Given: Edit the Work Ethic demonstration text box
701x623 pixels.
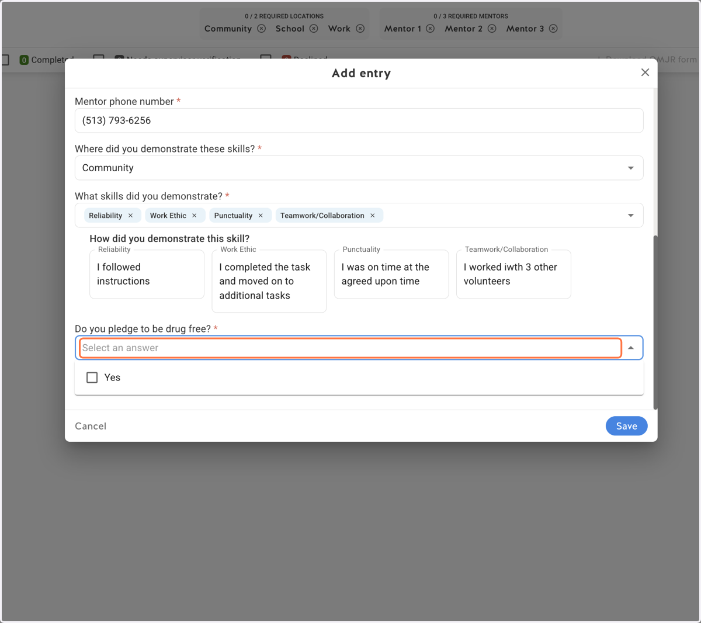Looking at the screenshot, I should tap(269, 281).
